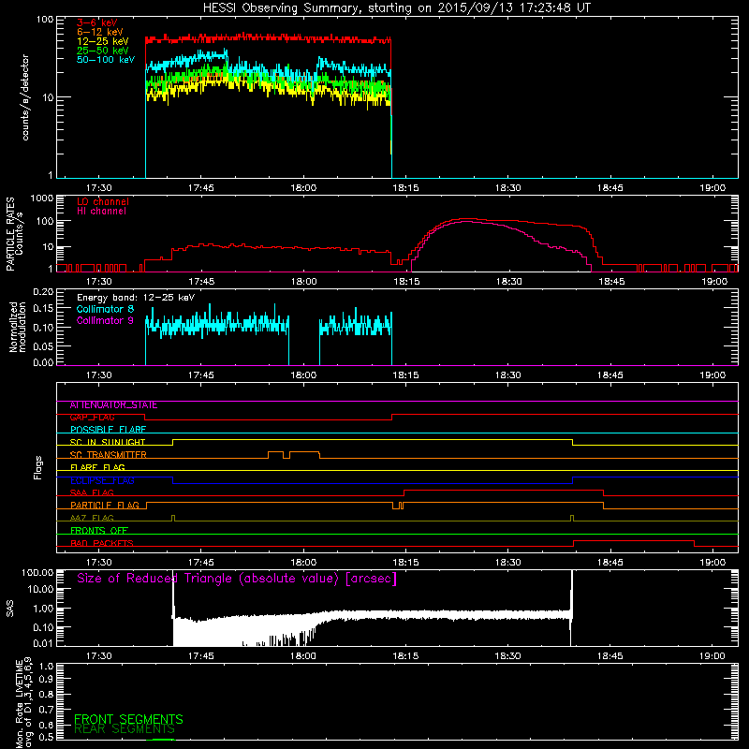Select the "Collimator 8" legend label
Screen dimensions: 749x749
(105, 309)
